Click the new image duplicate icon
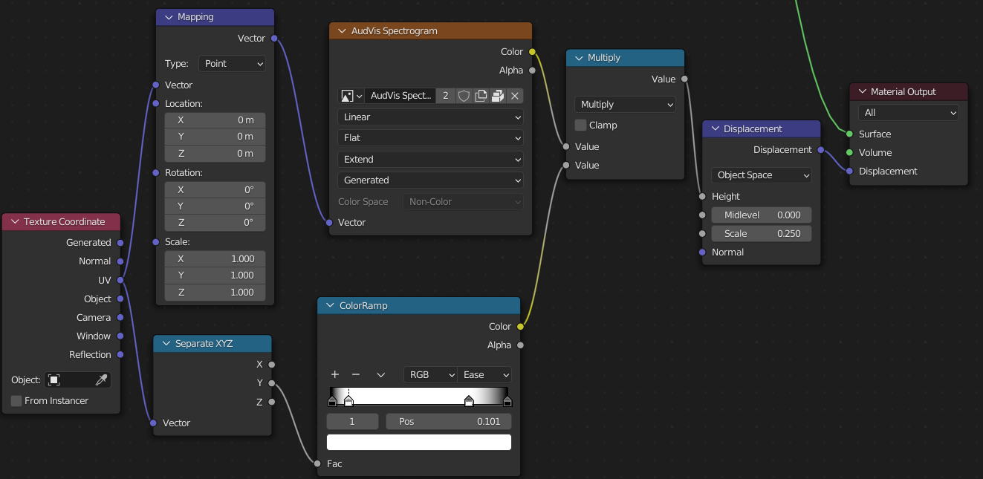 pyautogui.click(x=481, y=96)
